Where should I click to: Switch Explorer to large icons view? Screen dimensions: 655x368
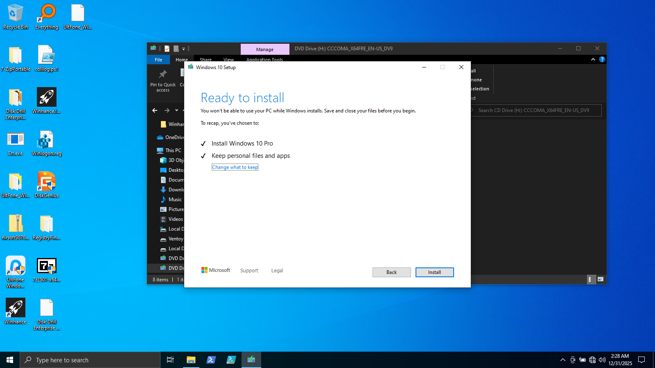(x=601, y=279)
